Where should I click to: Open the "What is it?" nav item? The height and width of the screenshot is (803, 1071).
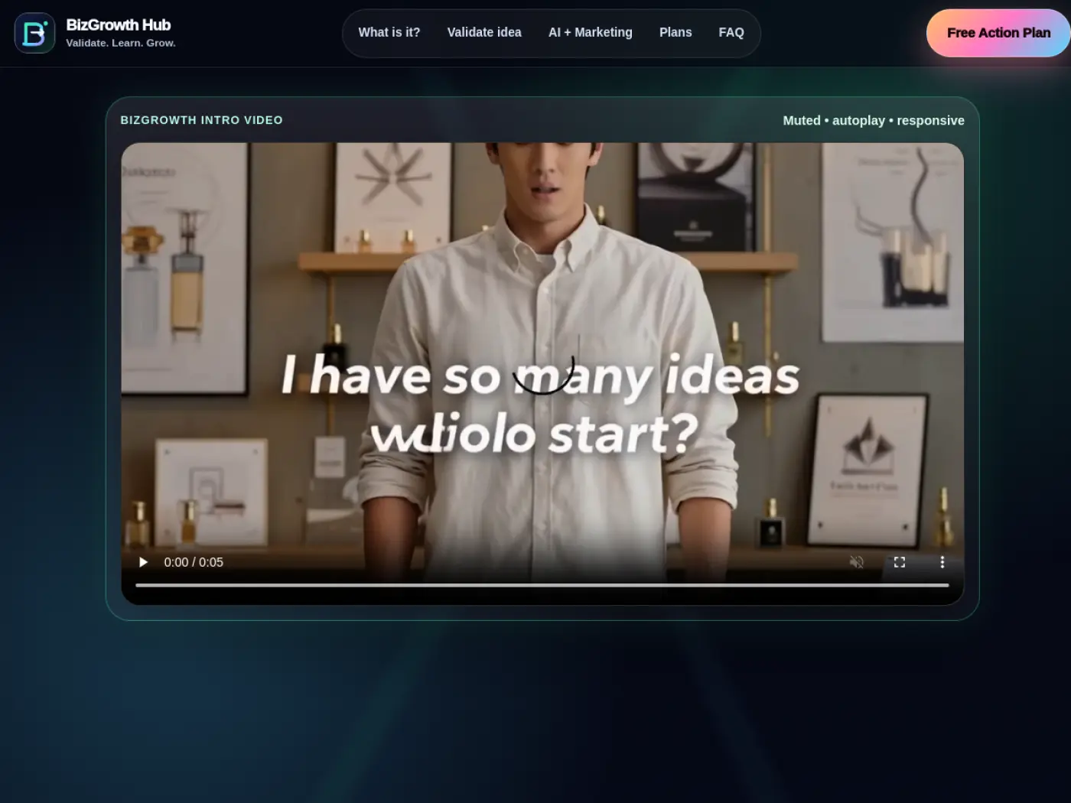(389, 32)
